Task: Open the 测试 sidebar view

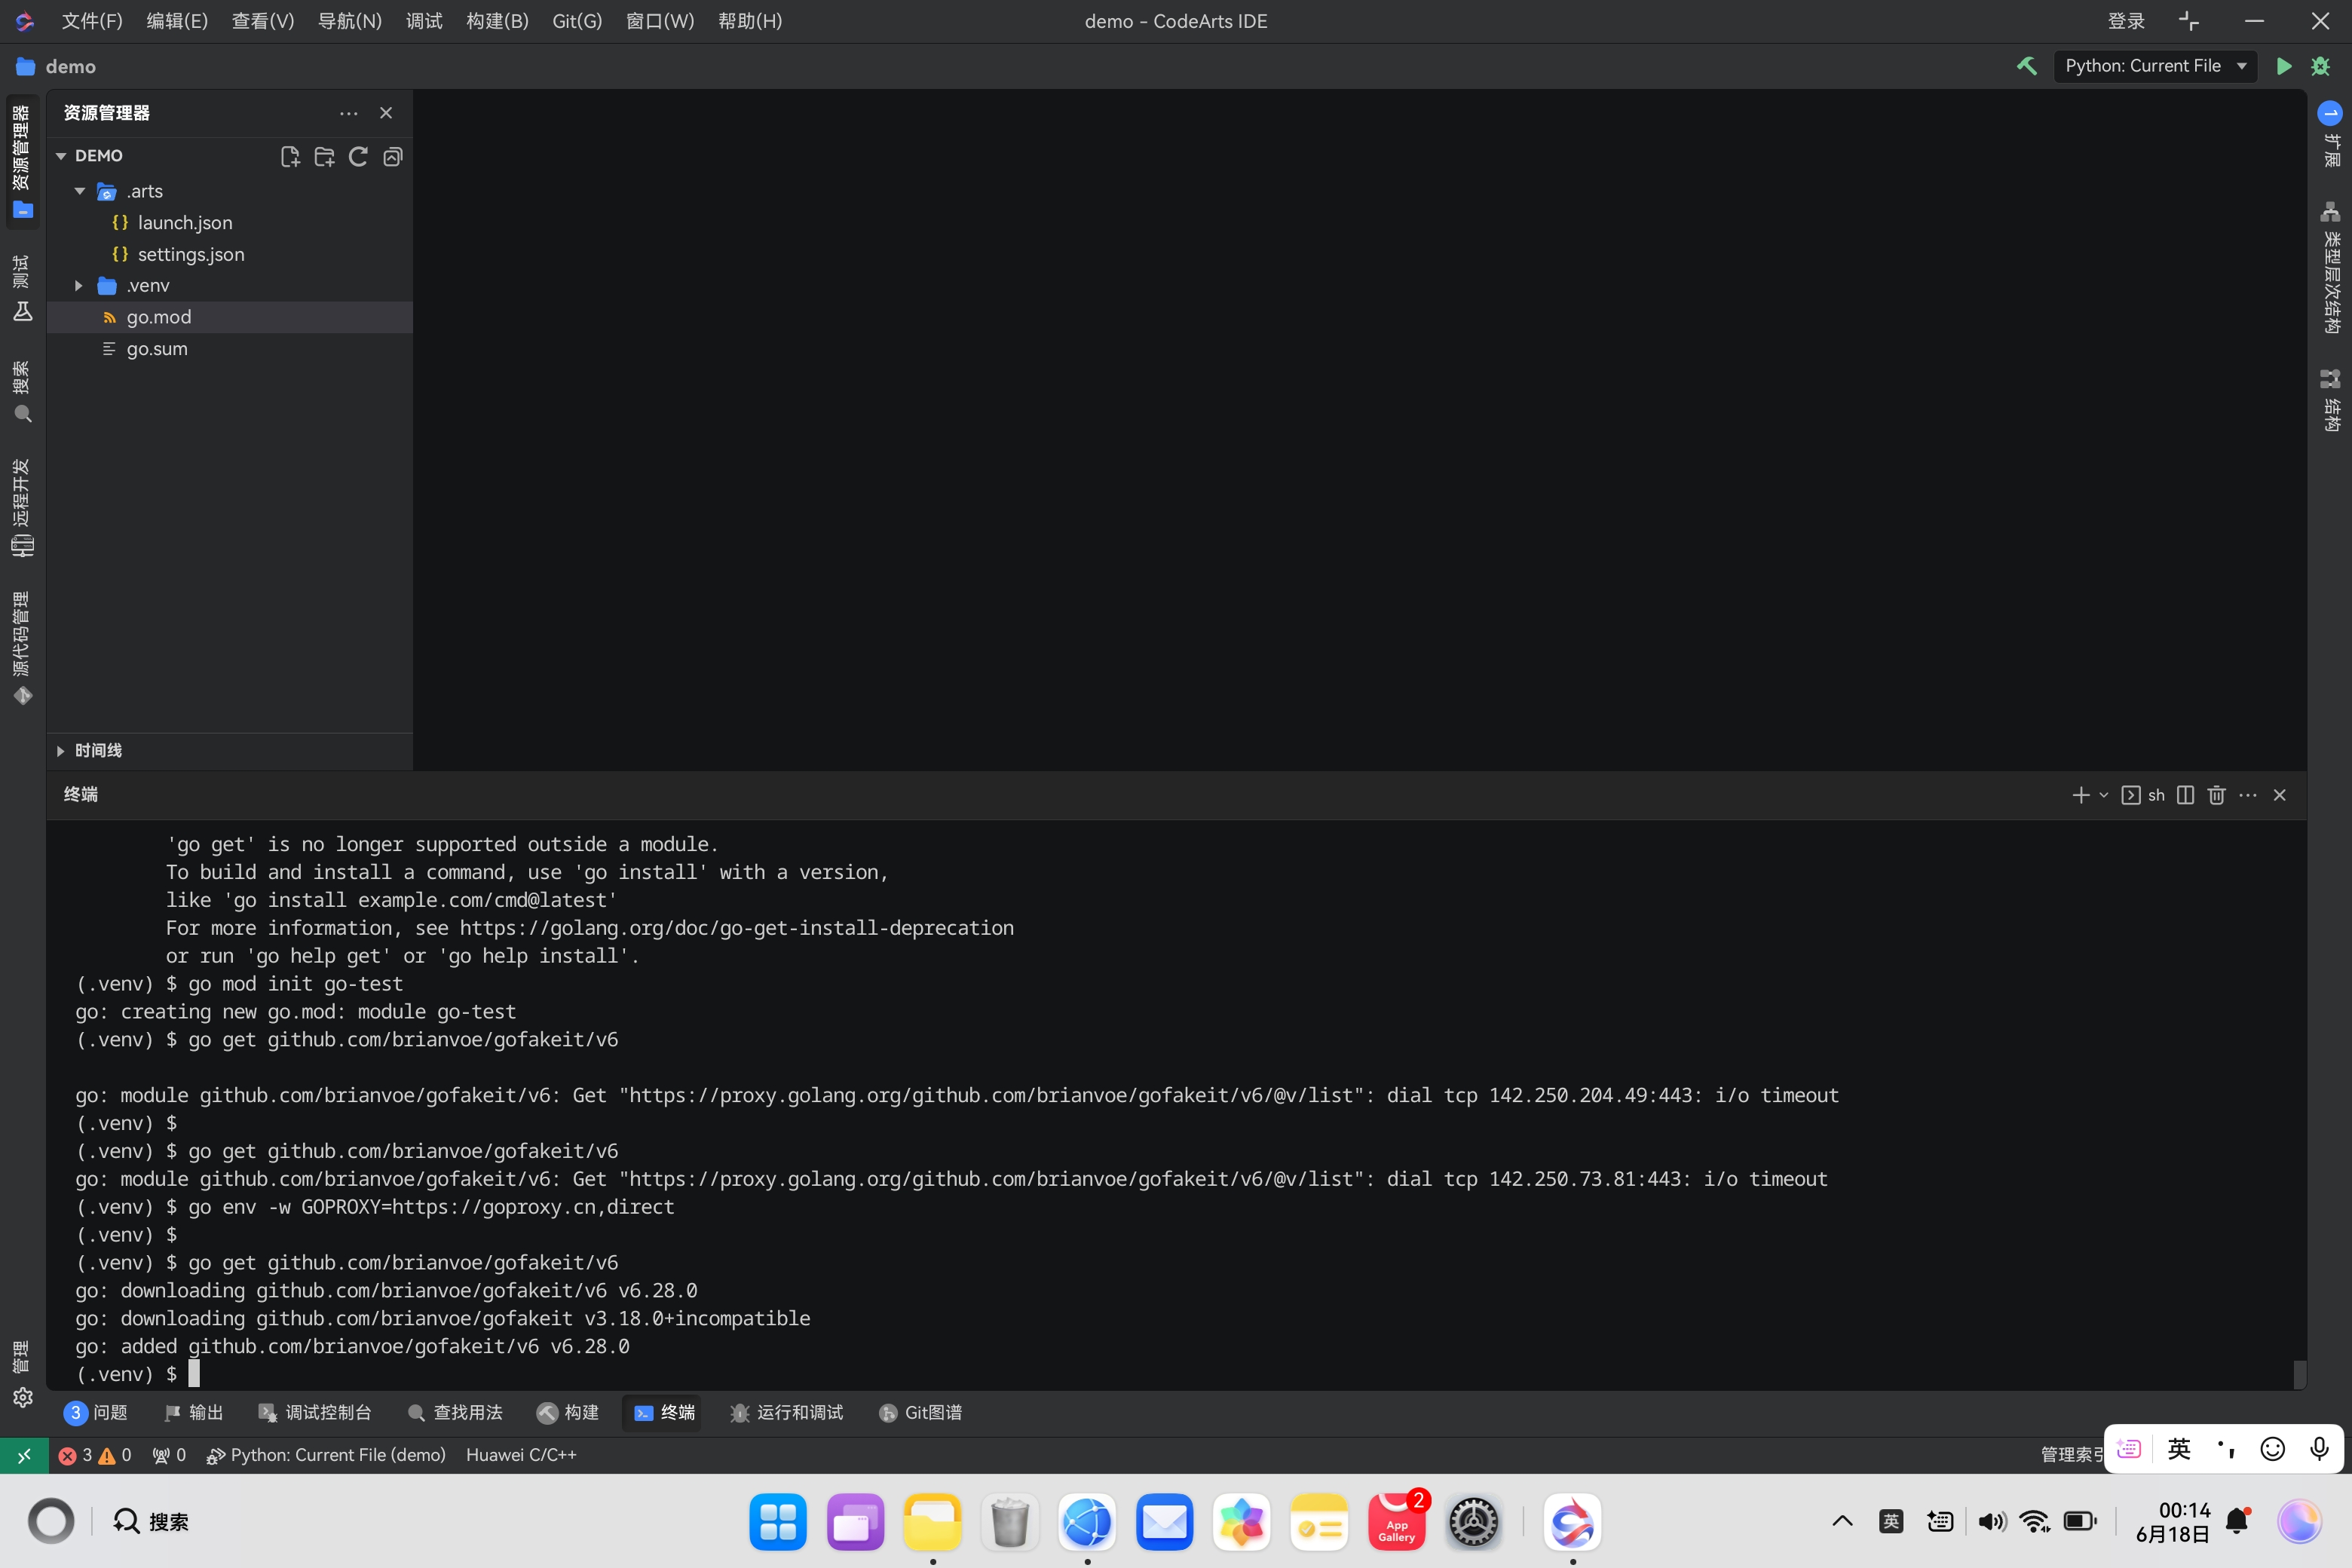Action: click(22, 288)
